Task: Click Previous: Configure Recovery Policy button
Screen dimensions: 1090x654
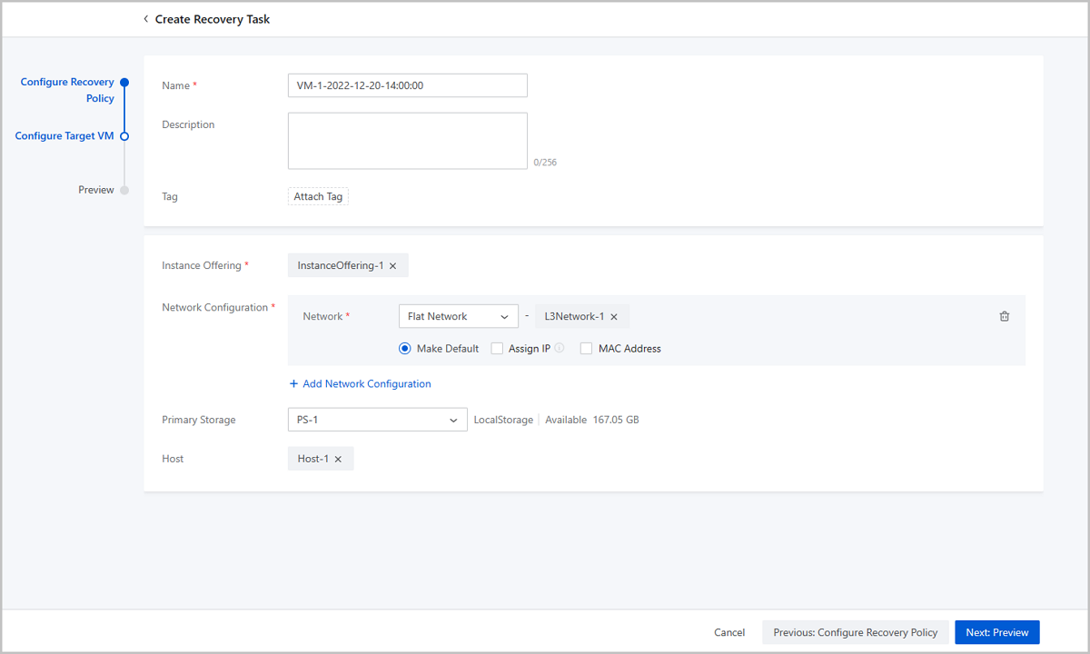Action: tap(856, 632)
